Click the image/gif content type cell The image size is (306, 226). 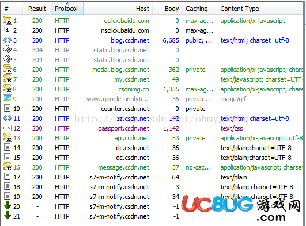point(233,99)
